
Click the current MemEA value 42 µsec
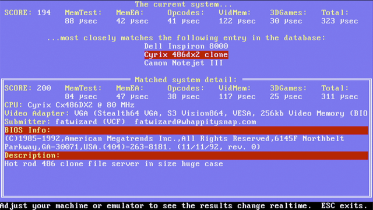coord(132,21)
